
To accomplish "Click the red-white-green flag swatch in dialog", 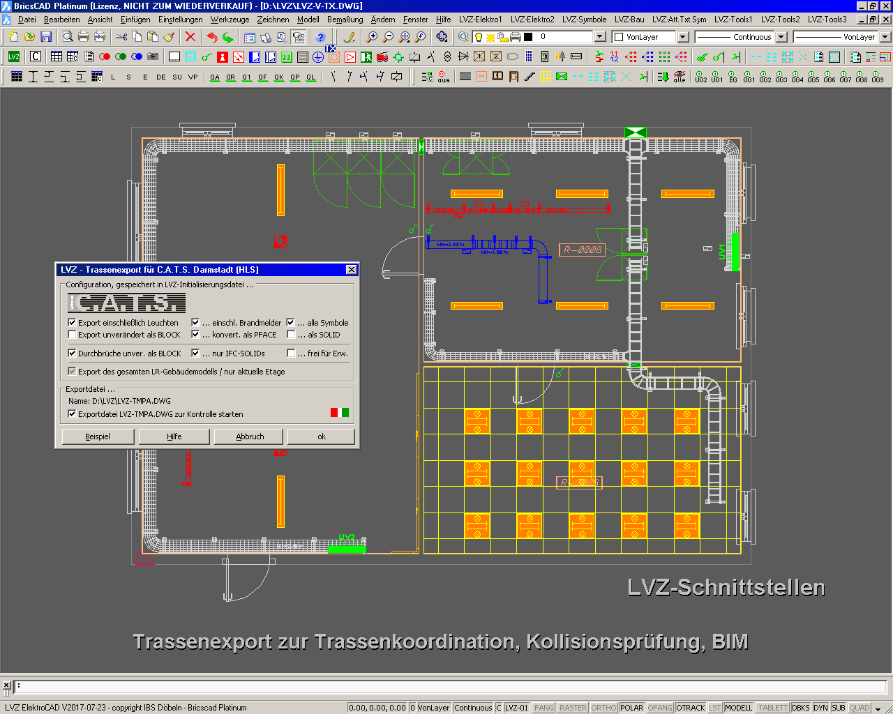I will click(x=340, y=413).
